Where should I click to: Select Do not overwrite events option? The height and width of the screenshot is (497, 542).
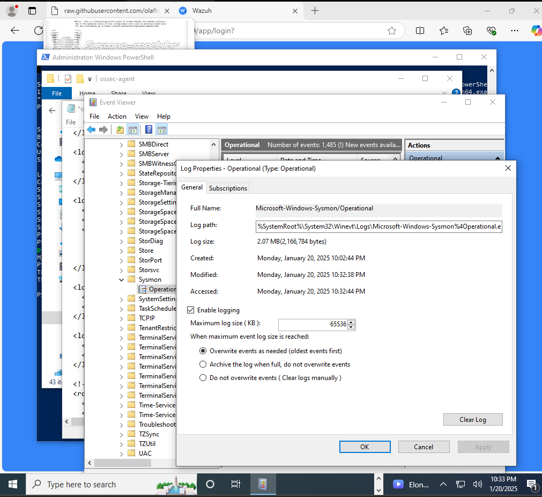[203, 378]
